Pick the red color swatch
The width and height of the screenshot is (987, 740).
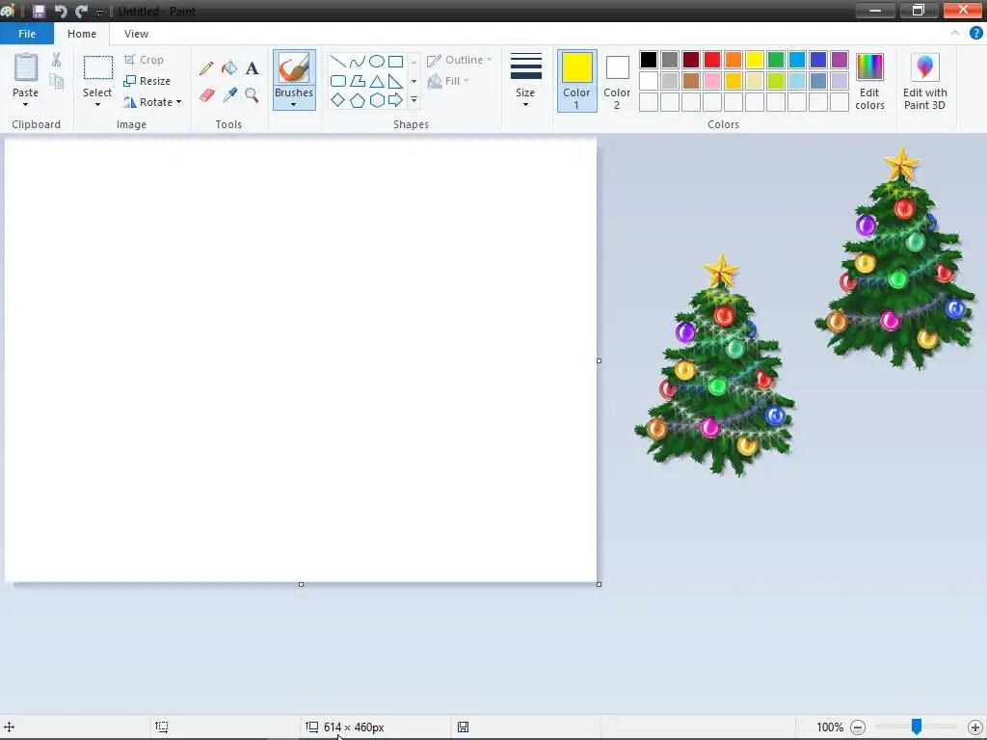tap(712, 60)
